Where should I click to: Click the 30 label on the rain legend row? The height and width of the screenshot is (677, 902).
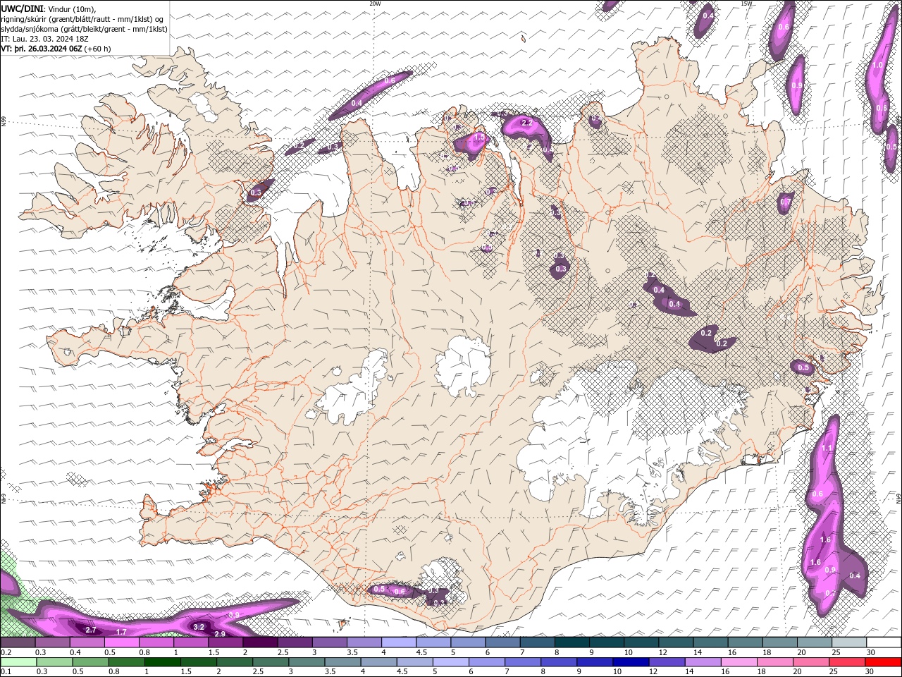click(x=870, y=671)
